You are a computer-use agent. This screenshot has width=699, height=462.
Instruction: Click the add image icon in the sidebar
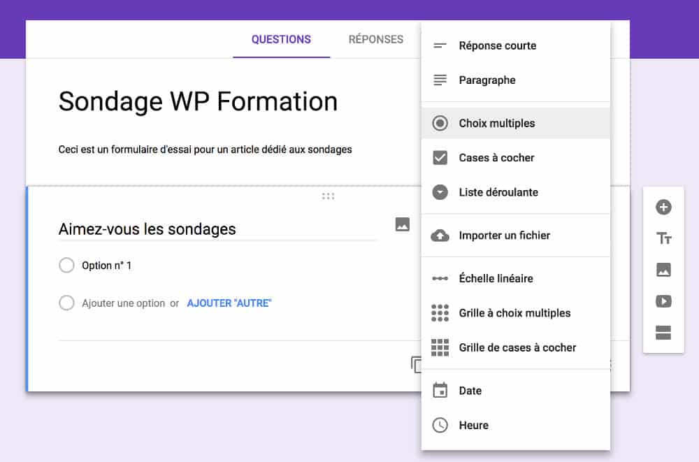(663, 270)
